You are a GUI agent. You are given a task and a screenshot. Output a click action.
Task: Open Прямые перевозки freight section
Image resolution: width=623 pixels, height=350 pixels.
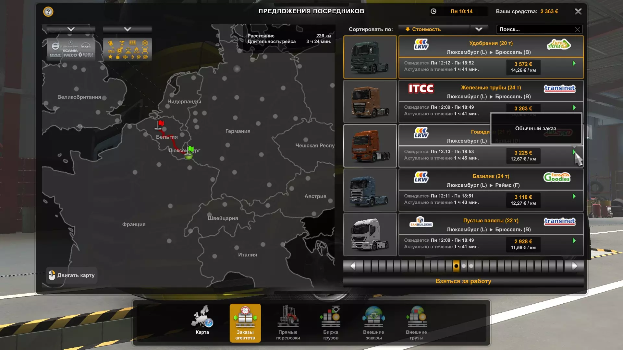click(288, 322)
